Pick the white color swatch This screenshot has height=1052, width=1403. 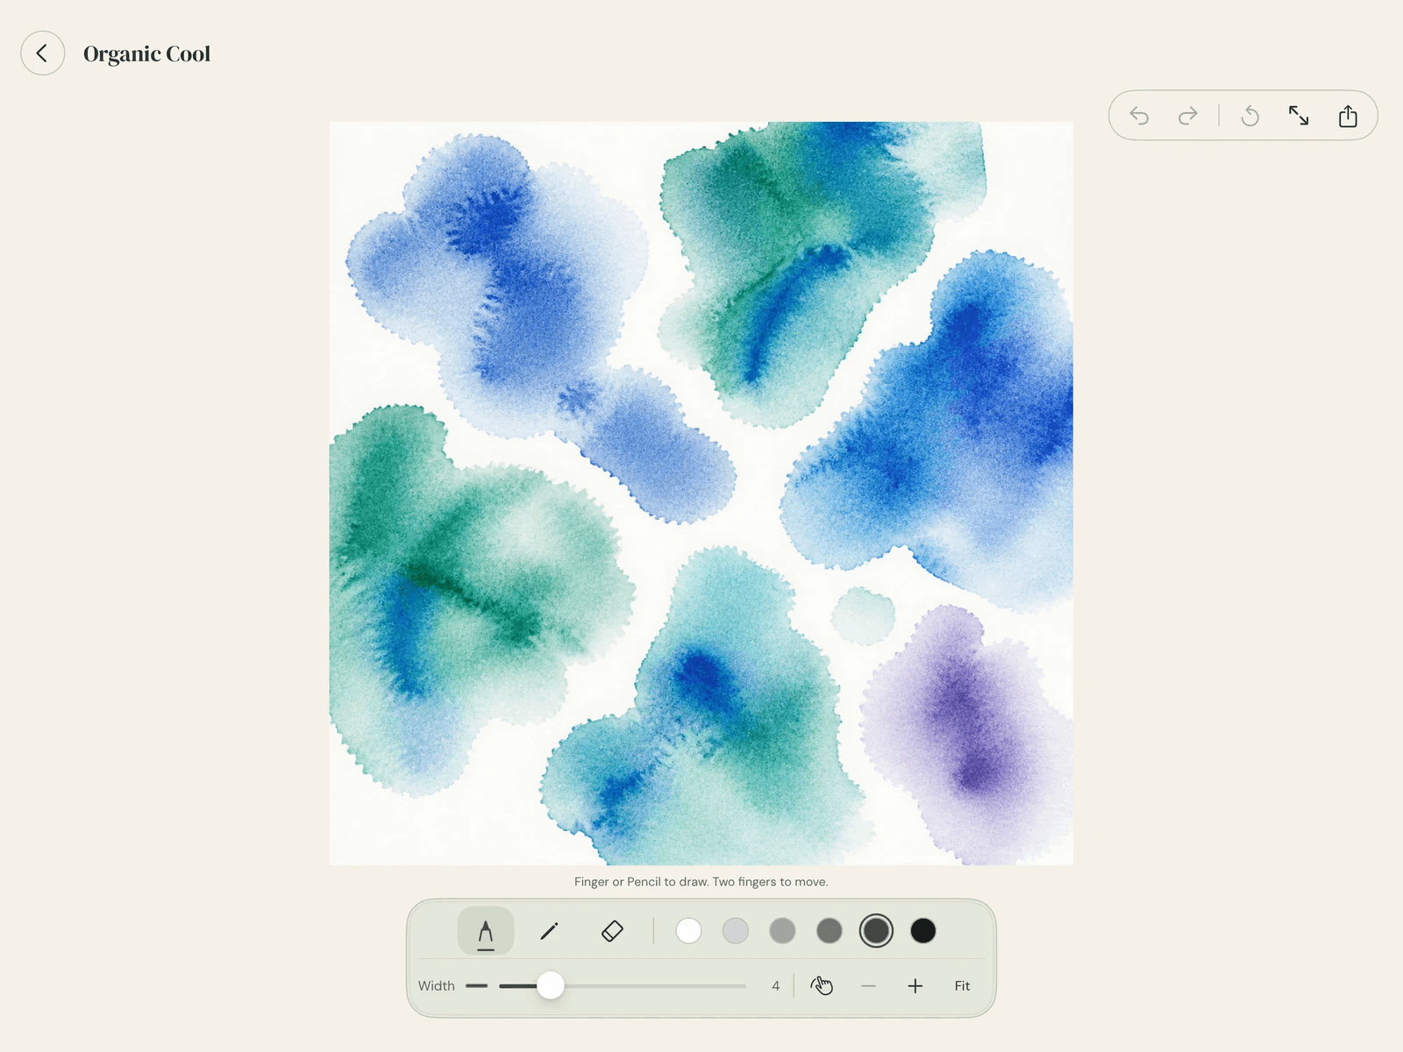coord(688,931)
